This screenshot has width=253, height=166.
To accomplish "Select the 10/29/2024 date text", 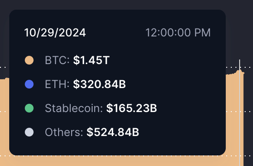I will [x=55, y=33].
